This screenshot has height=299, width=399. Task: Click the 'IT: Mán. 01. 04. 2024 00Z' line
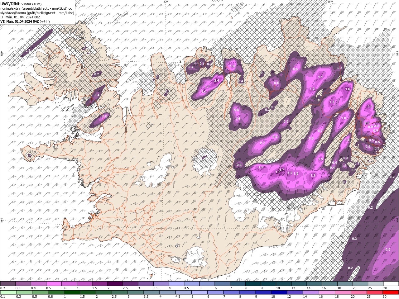click(20, 17)
